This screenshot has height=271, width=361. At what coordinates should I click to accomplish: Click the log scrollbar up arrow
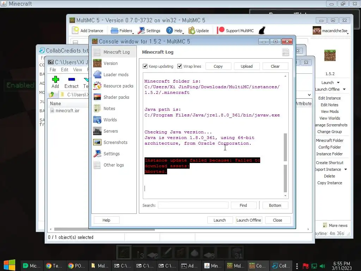pyautogui.click(x=285, y=76)
